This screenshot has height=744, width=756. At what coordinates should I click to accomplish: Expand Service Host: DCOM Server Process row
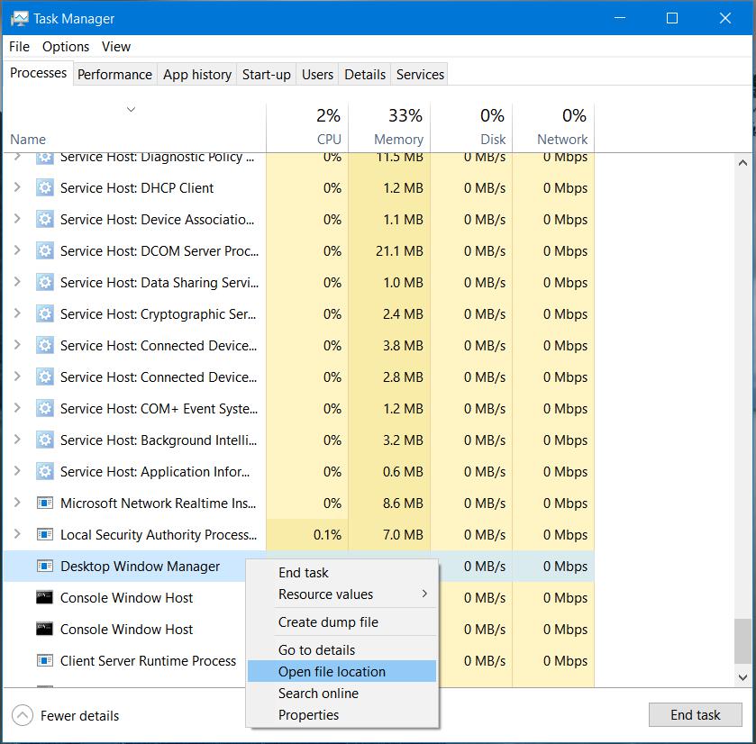tap(17, 250)
